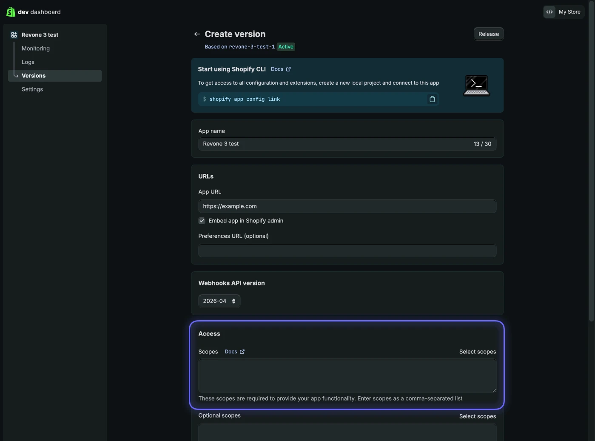Click the back arrow beside Create version

(x=197, y=34)
